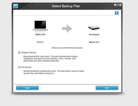The width and height of the screenshot is (138, 106).
Task: Return with the Back button
Action: click(27, 88)
